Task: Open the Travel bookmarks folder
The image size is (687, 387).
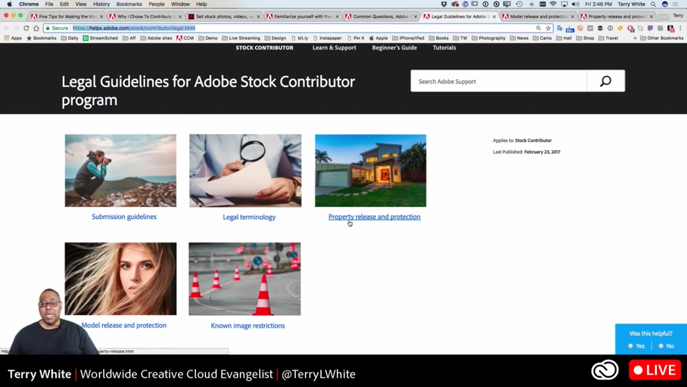Action: point(608,38)
